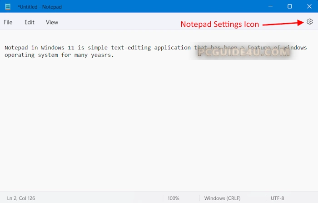Expand the View menu

(52, 22)
